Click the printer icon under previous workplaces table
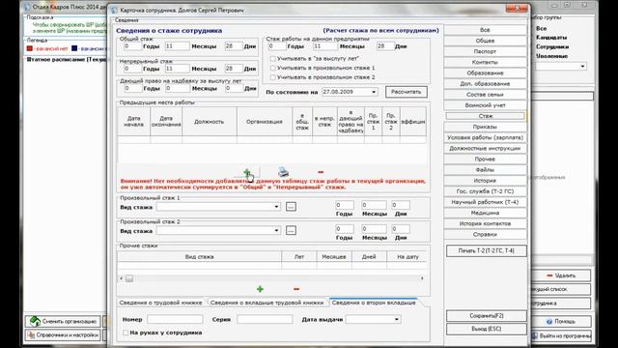The height and width of the screenshot is (348, 618). [x=283, y=172]
